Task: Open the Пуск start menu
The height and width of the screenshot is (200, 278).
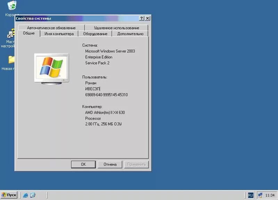Action: 9,195
